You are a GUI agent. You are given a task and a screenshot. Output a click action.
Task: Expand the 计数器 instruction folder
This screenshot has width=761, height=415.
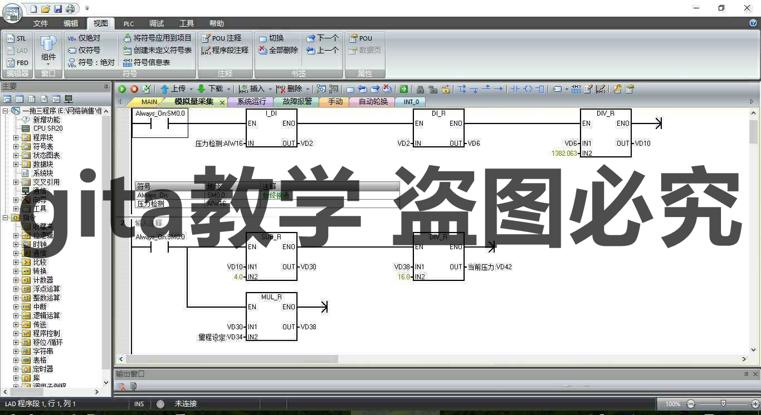[x=16, y=280]
